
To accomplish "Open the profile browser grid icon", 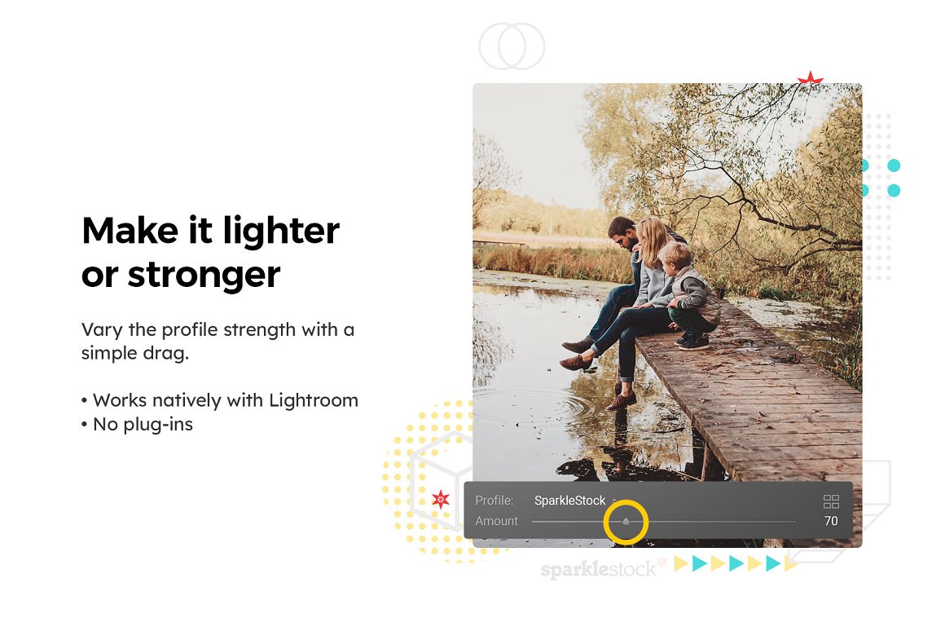I will [x=831, y=501].
